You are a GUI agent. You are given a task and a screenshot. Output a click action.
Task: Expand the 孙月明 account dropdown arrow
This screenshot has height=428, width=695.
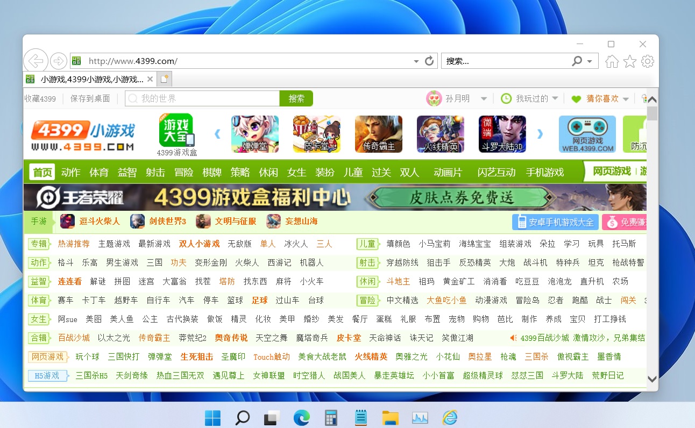coord(484,99)
